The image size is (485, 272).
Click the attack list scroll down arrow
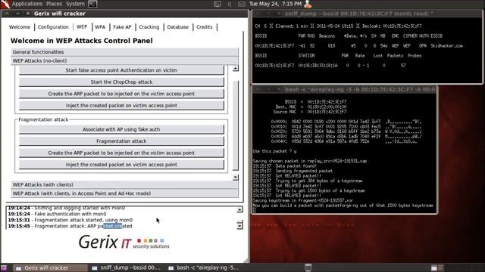(236, 178)
